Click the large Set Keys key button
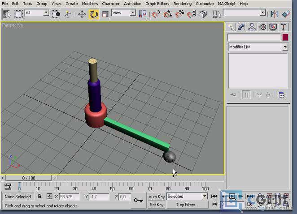The width and height of the screenshot is (297, 214). pyautogui.click(x=139, y=201)
